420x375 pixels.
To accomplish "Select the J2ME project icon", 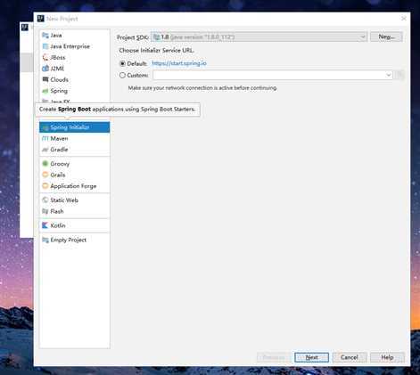I will coord(45,69).
